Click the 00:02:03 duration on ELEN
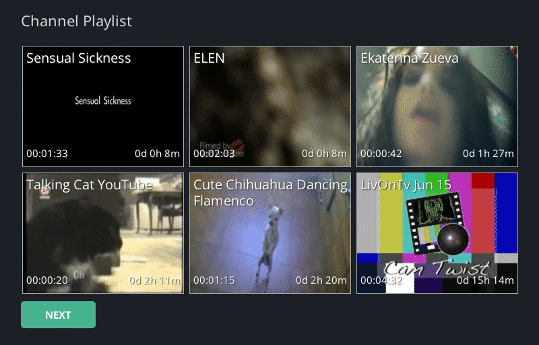 click(214, 154)
